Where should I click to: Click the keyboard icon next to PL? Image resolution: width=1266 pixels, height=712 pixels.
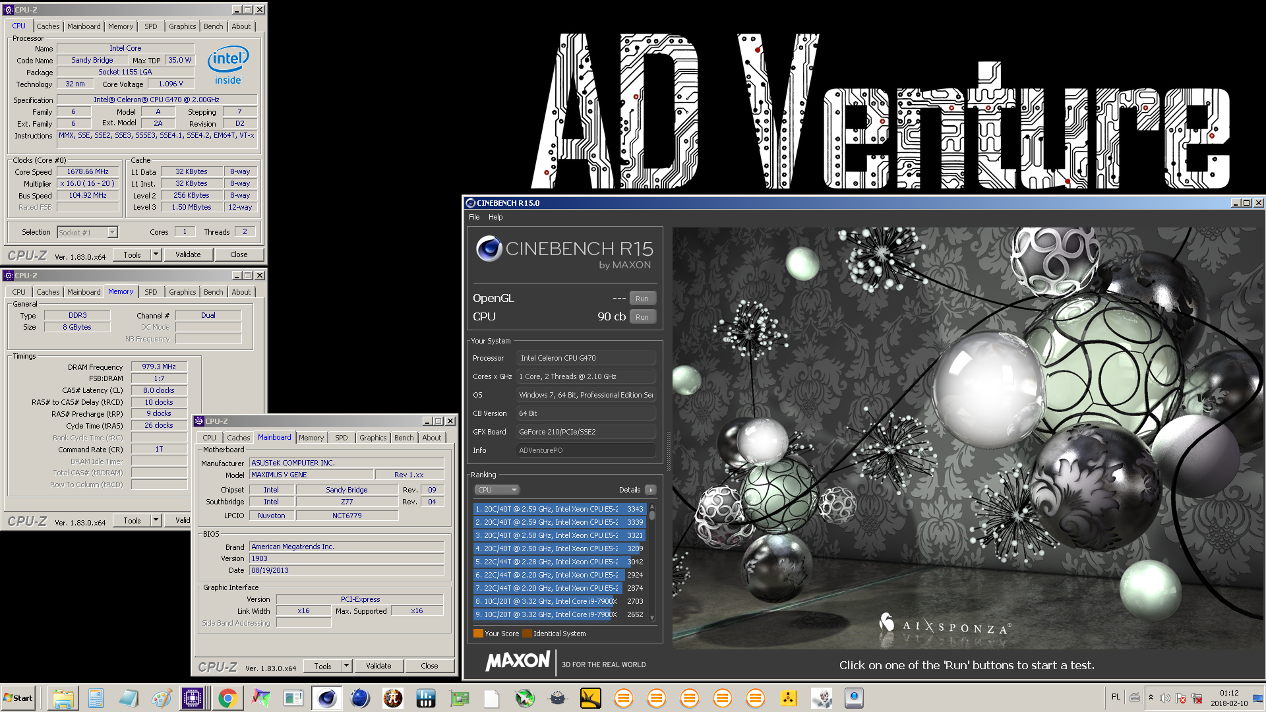click(x=1135, y=697)
